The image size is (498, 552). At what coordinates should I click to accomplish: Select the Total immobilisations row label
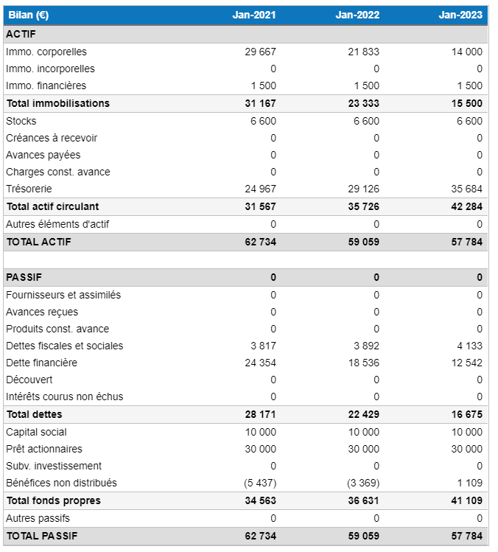pyautogui.click(x=57, y=103)
